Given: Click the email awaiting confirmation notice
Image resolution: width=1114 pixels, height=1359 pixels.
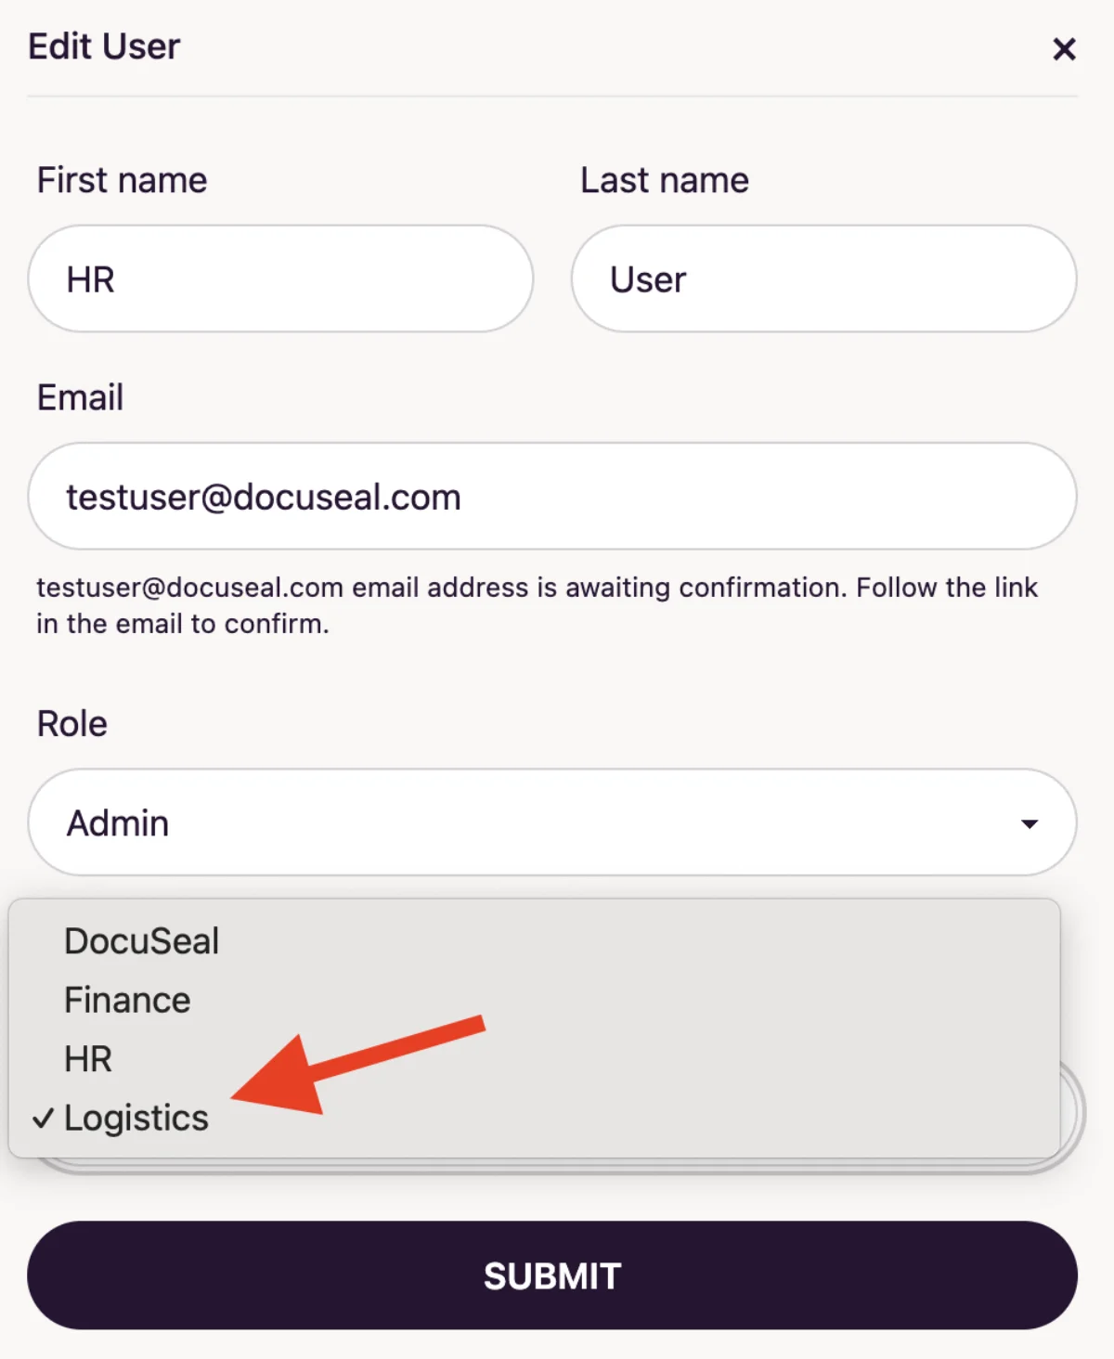Looking at the screenshot, I should (537, 605).
